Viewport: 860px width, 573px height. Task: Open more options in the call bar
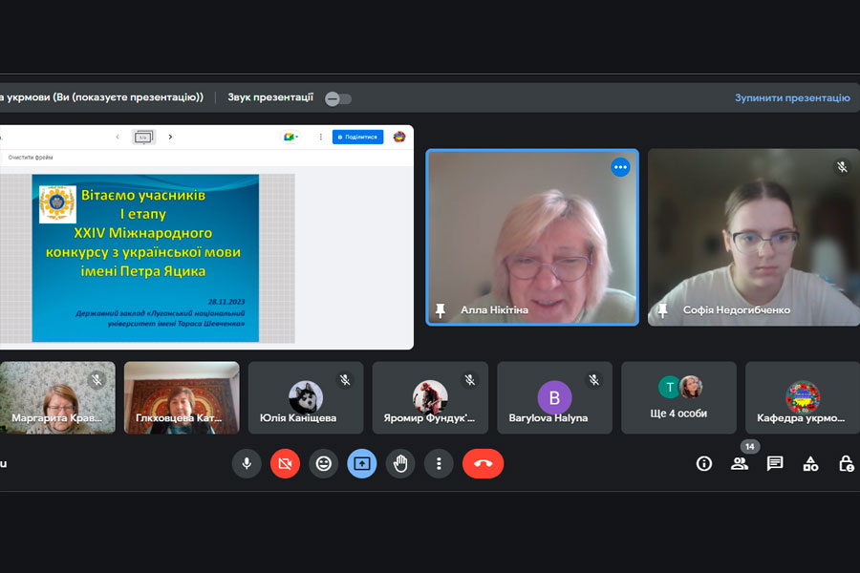click(x=439, y=464)
